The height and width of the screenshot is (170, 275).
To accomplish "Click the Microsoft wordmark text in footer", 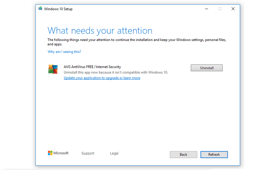I will tap(61, 153).
